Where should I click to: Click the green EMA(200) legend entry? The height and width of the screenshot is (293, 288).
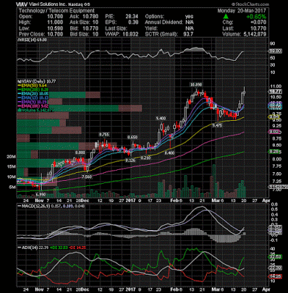tap(33, 90)
